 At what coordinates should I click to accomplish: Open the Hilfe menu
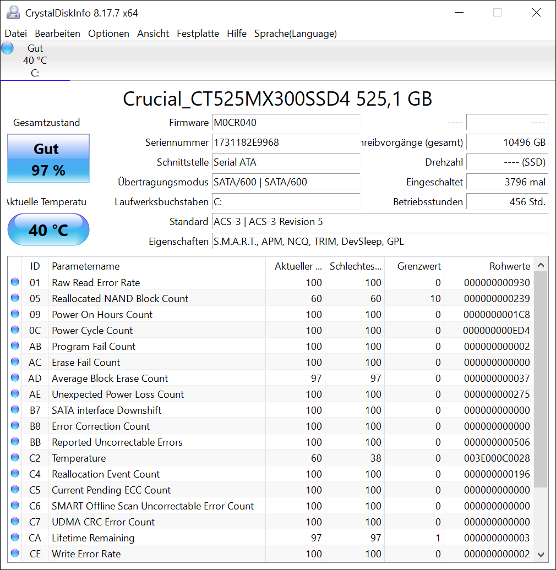237,34
